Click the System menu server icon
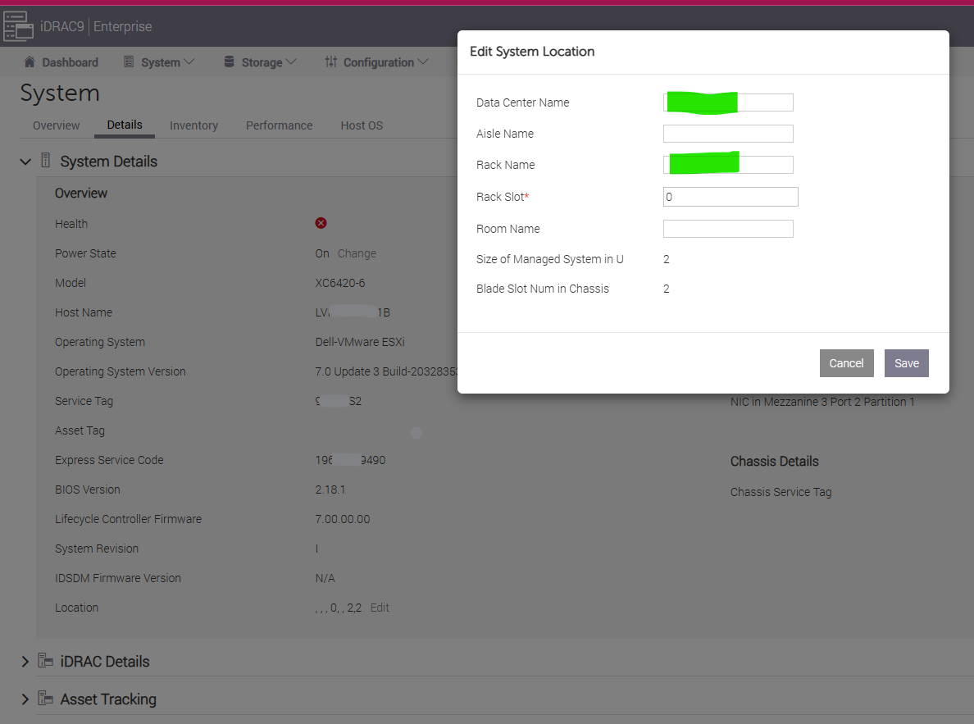 129,61
